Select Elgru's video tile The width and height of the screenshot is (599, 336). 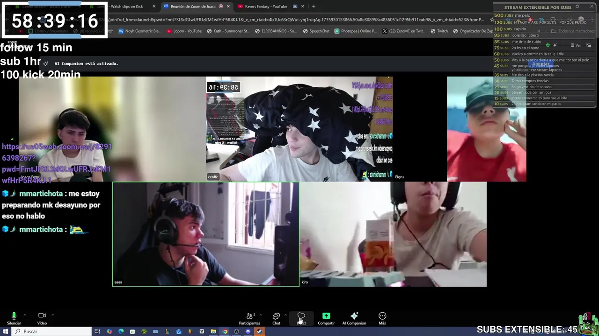487,129
